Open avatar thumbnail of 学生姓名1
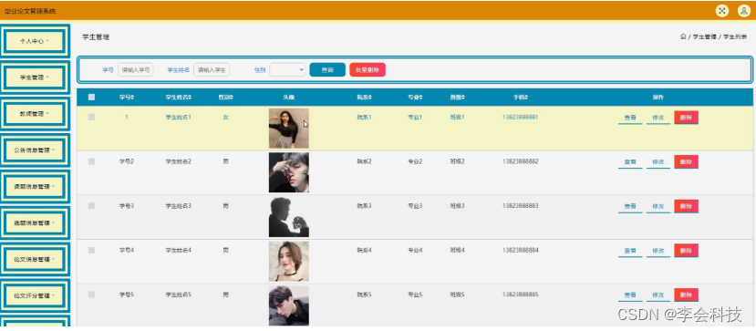Image resolution: width=756 pixels, height=331 pixels. click(289, 129)
